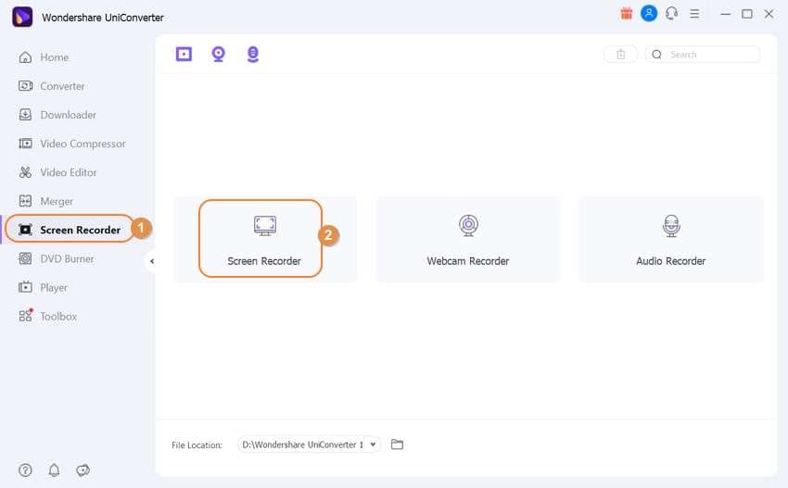Select Merger in the sidebar
Image resolution: width=788 pixels, height=488 pixels.
[x=45, y=201]
